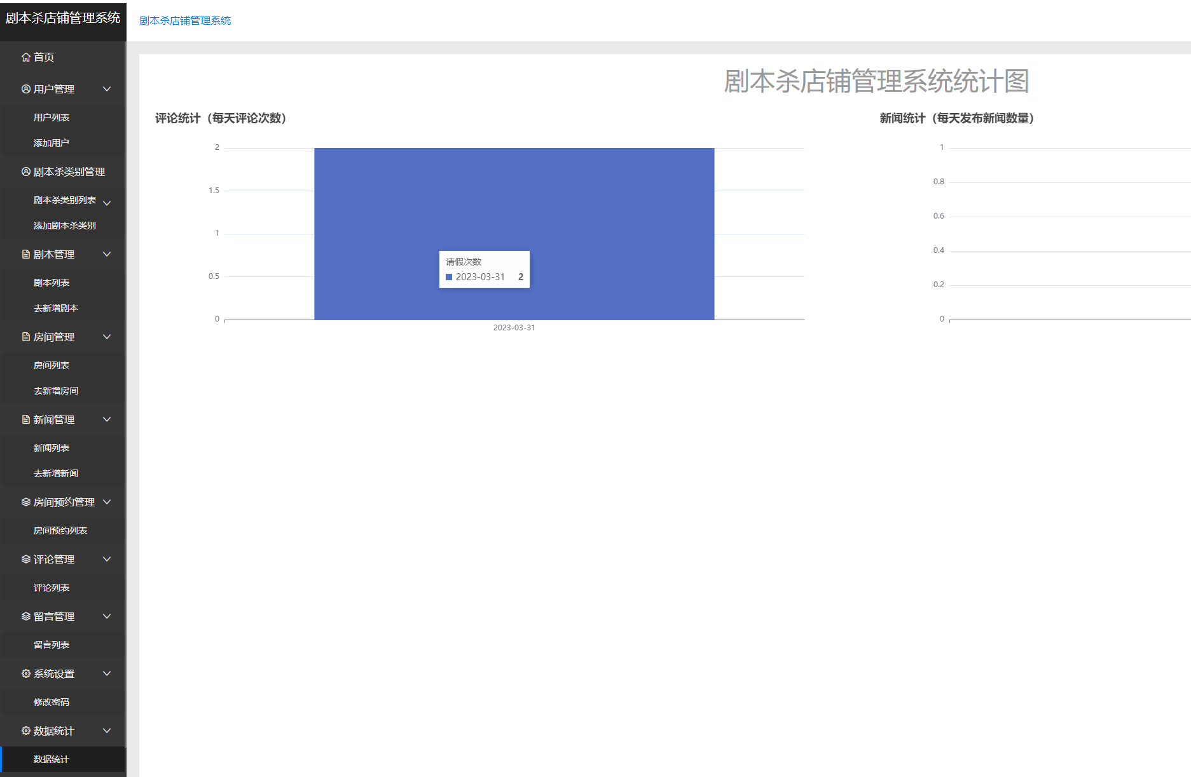This screenshot has height=777, width=1191.
Task: Select the icon beside 评论管理
Action: coord(25,559)
